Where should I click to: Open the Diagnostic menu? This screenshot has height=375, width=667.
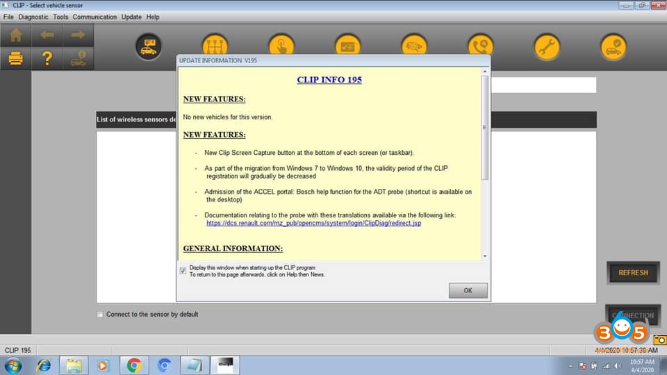tap(33, 17)
